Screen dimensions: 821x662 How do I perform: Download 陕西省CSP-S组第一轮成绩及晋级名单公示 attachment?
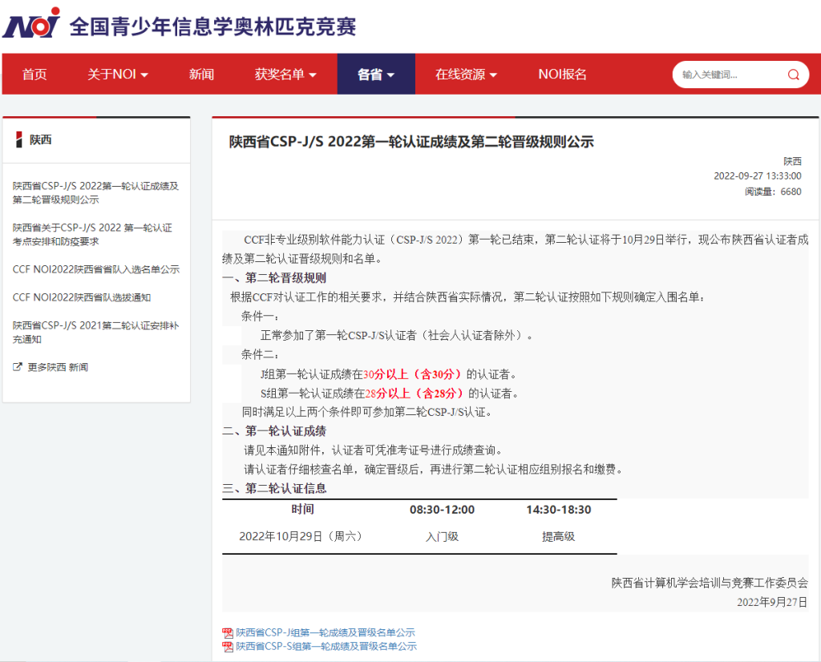[x=326, y=647]
